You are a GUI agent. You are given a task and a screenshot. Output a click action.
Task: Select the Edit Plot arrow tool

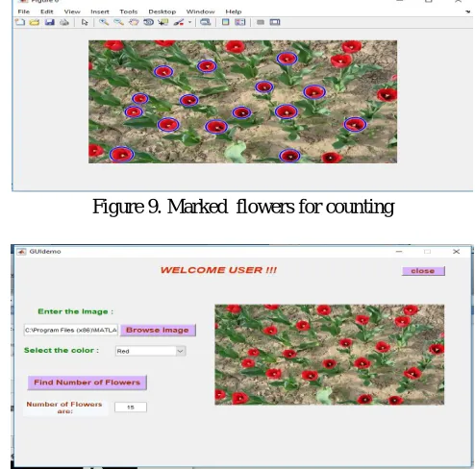pos(85,22)
